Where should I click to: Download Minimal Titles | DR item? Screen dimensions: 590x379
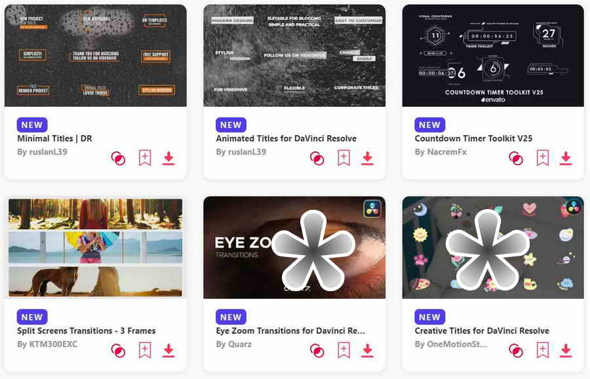[x=168, y=159]
